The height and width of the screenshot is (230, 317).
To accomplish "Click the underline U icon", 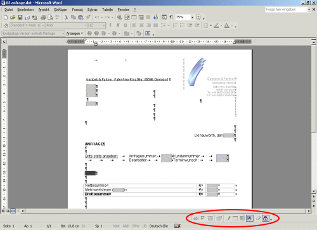I will (x=126, y=25).
